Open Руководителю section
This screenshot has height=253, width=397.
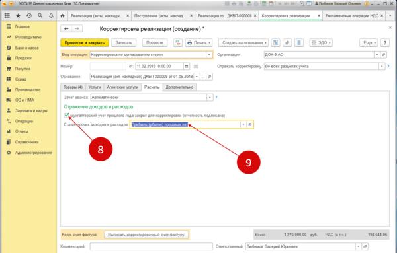pyautogui.click(x=28, y=37)
